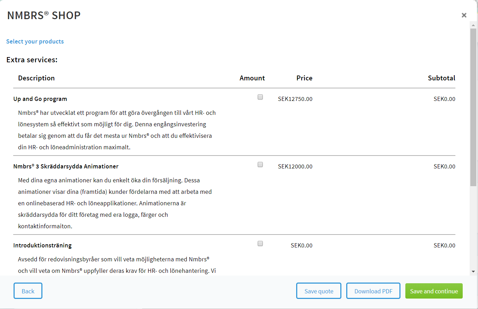The height and width of the screenshot is (309, 478).
Task: Click the NMBRS SHOP title
Action: (x=44, y=15)
